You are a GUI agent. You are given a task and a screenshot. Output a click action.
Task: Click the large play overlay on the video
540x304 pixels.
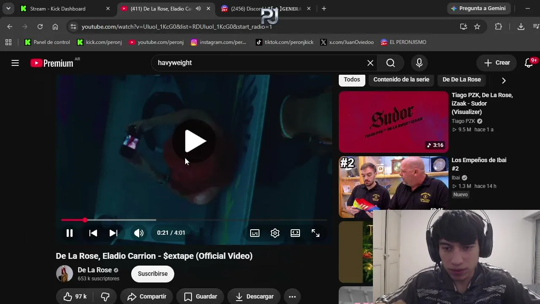pyautogui.click(x=195, y=141)
